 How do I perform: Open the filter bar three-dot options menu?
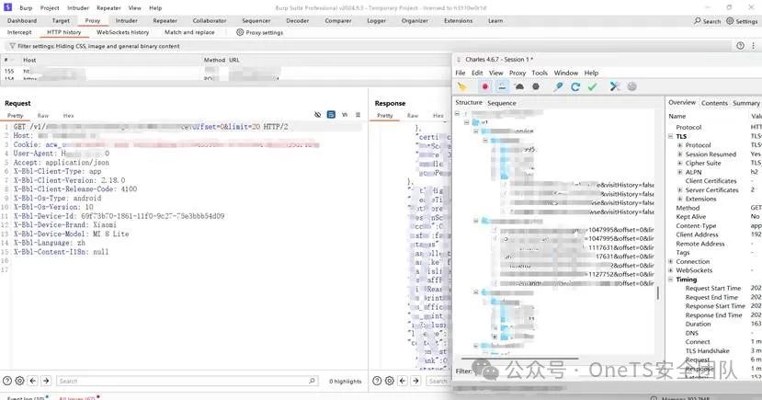coord(753,46)
